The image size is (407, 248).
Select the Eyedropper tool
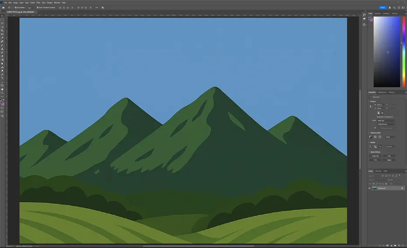coord(2,38)
